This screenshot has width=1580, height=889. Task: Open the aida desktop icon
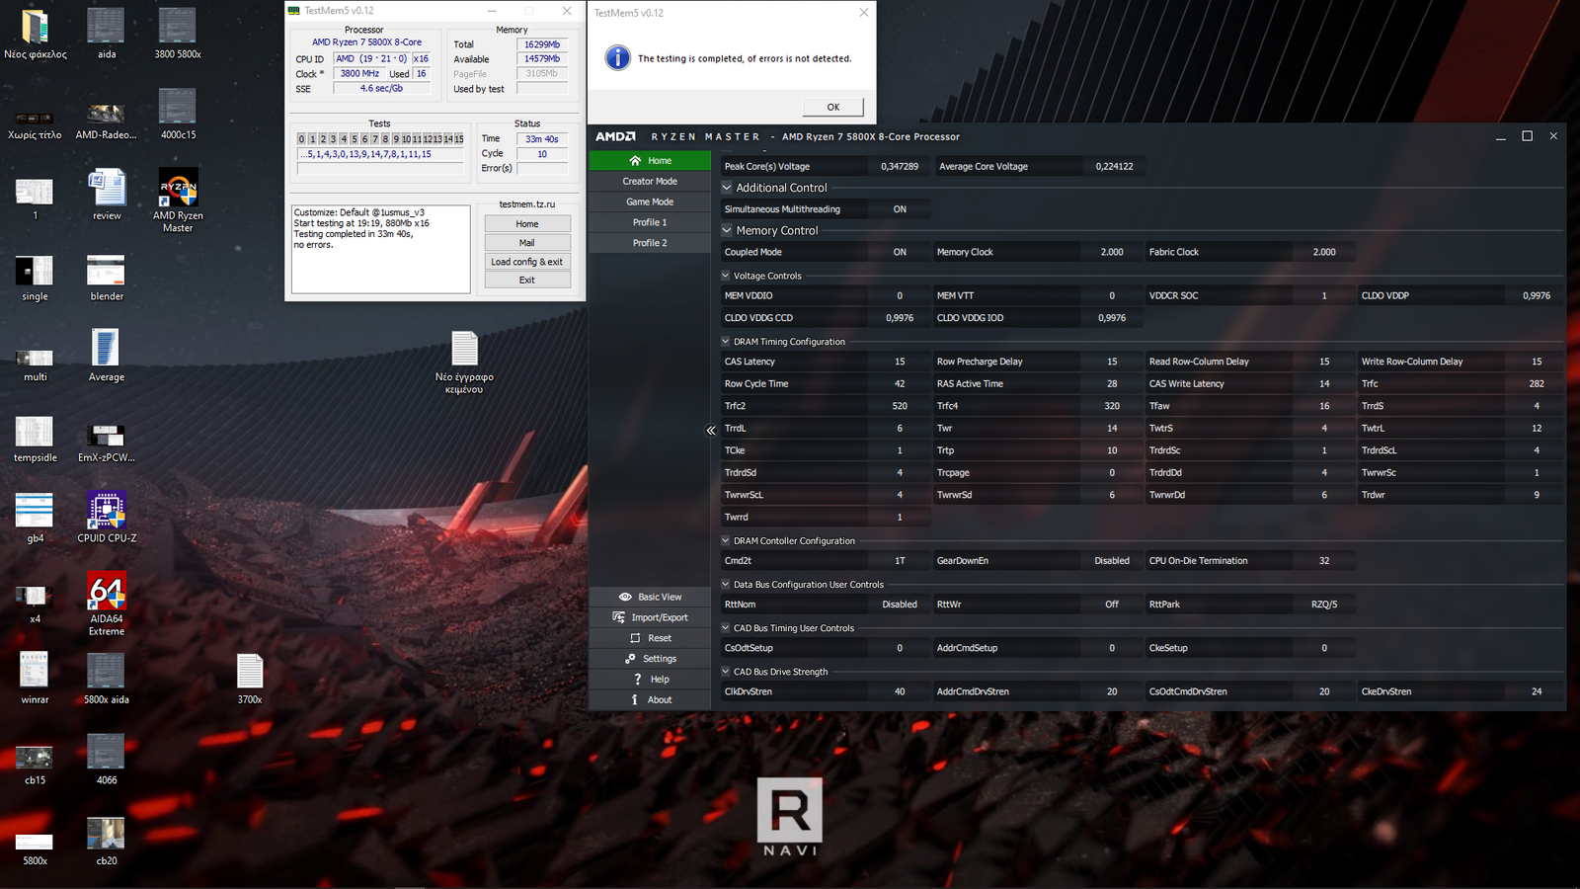107,35
